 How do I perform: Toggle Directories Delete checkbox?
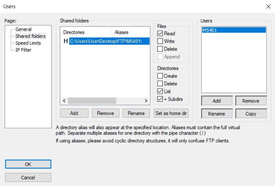click(160, 84)
